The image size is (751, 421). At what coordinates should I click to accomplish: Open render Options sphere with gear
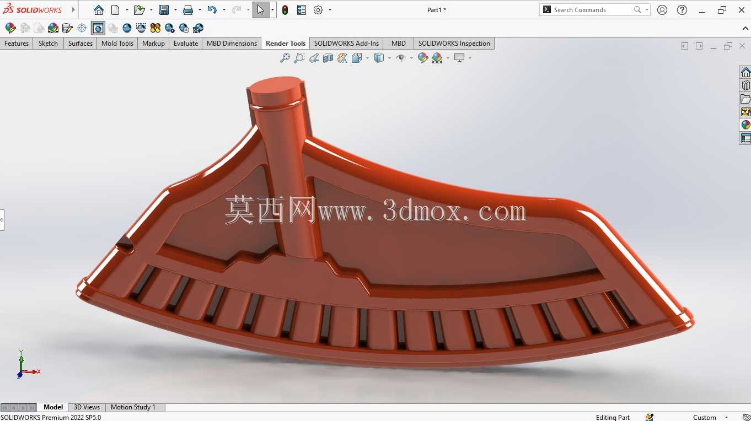pos(170,28)
